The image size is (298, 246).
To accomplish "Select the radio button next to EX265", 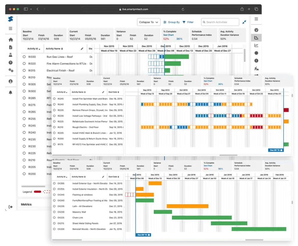I will (x=54, y=183).
